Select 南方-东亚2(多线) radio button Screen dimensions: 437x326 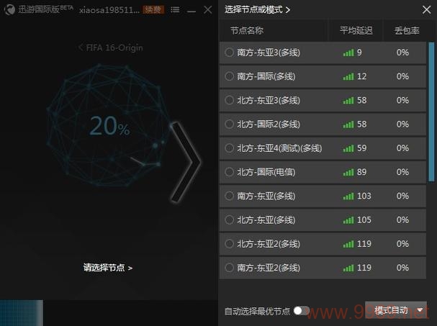(x=230, y=268)
